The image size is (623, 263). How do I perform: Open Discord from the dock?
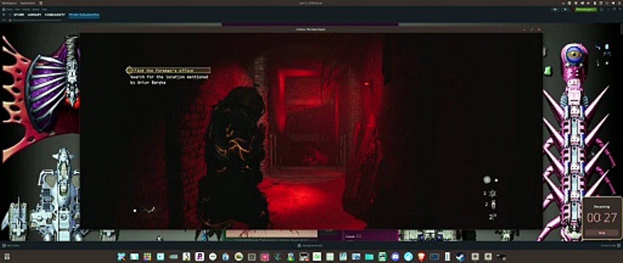coord(395,257)
